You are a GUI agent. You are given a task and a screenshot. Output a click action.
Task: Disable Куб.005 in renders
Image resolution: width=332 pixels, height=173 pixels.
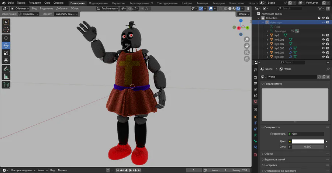[328, 57]
